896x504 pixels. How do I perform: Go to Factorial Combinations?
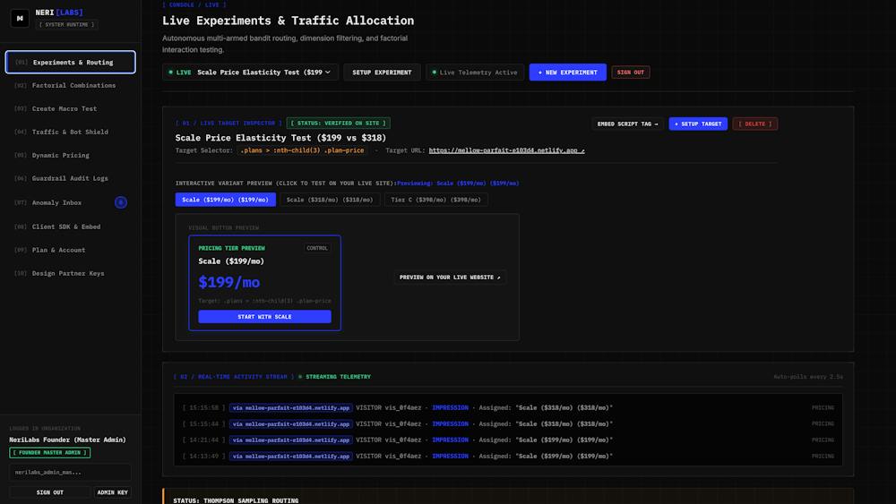tap(70, 86)
